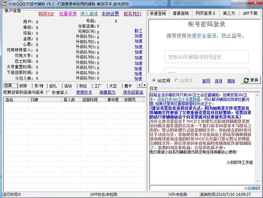The image size is (263, 198).
Task: Click the log scrollbar up arrow
Action: click(x=257, y=95)
